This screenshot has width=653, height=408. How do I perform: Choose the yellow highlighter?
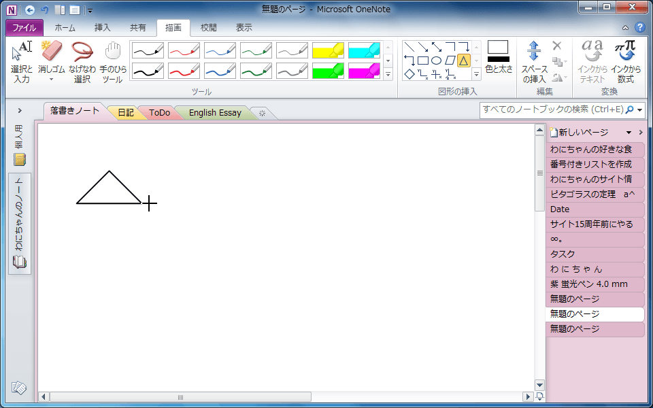click(x=328, y=50)
